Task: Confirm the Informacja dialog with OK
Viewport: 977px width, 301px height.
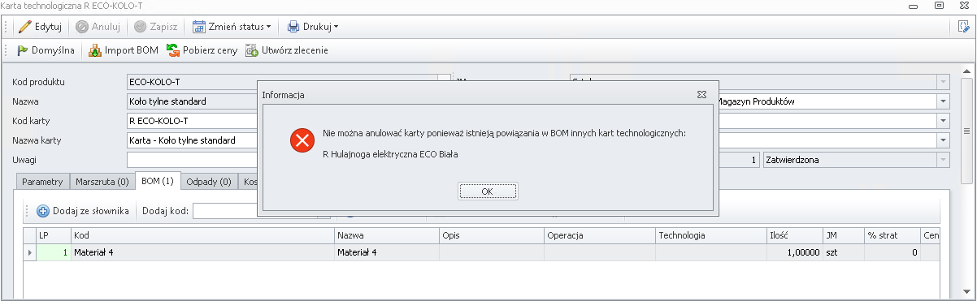Action: (x=488, y=191)
